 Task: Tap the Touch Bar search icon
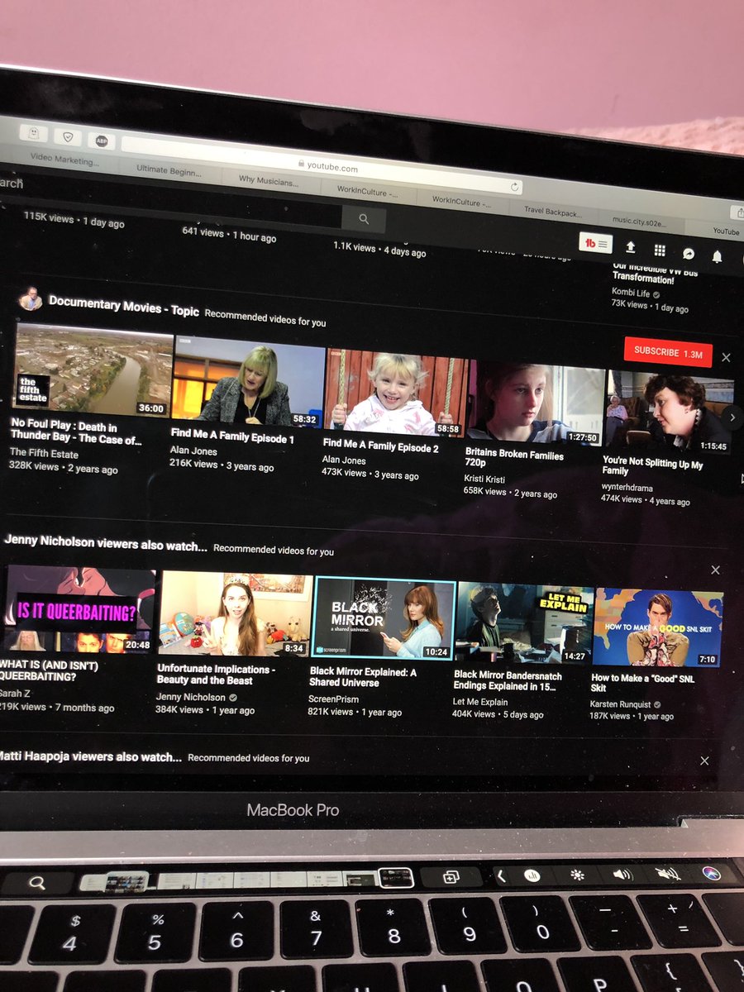36,883
